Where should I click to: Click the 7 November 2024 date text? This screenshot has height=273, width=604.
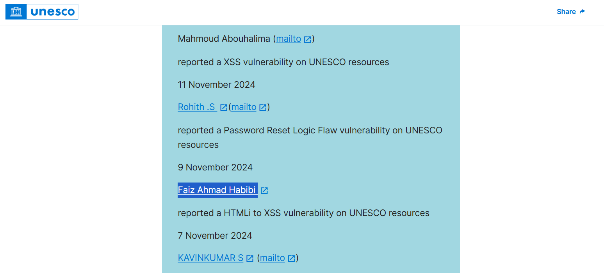coord(215,236)
